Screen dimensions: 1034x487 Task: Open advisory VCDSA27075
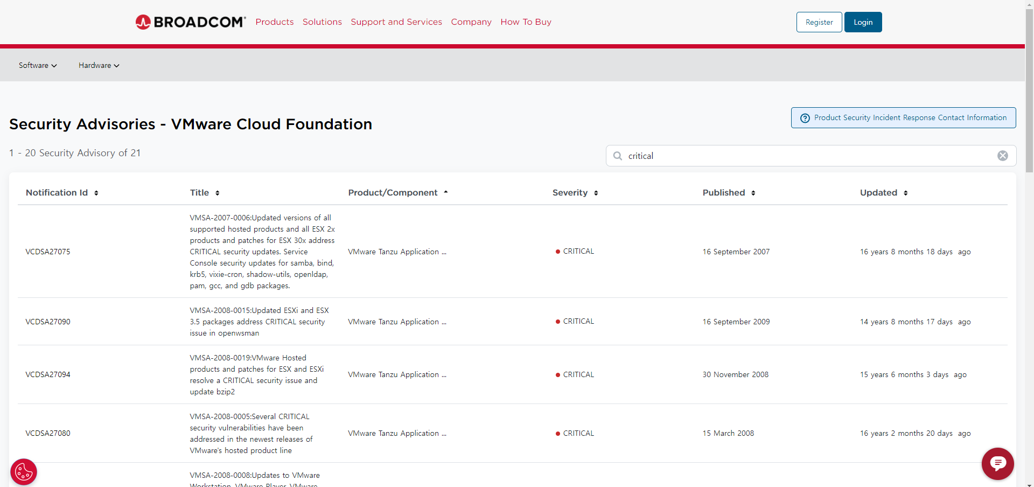click(48, 252)
